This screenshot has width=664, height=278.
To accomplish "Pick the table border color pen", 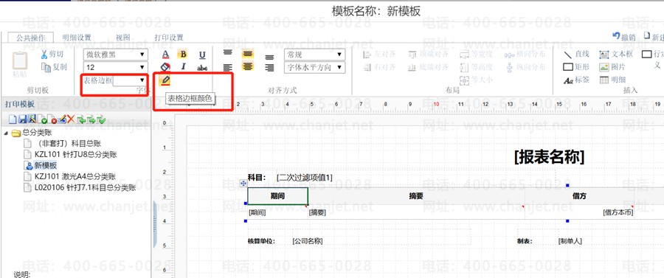I will (x=165, y=80).
